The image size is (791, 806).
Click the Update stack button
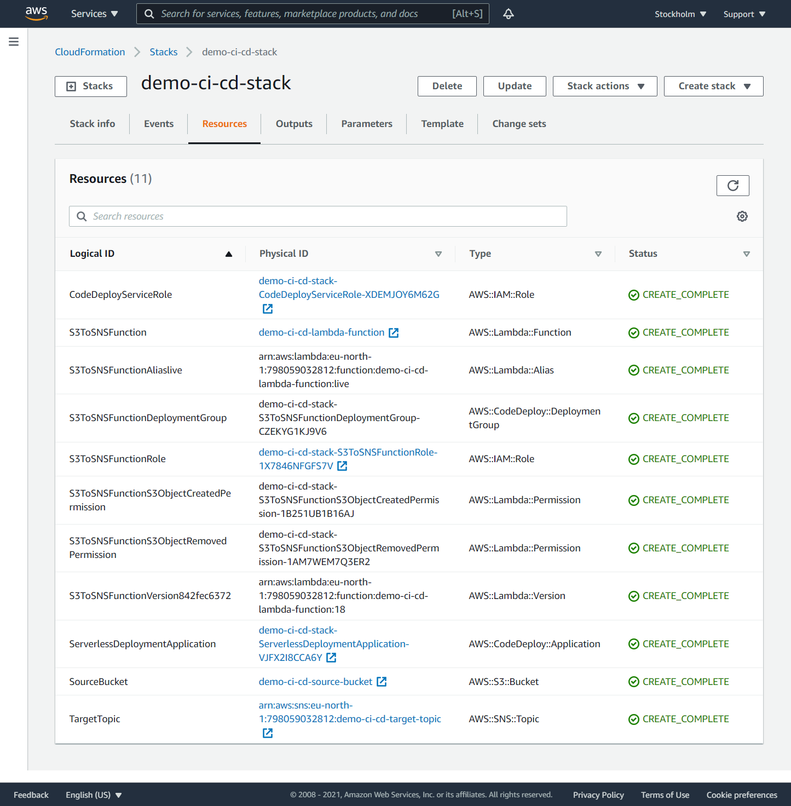pyautogui.click(x=515, y=86)
